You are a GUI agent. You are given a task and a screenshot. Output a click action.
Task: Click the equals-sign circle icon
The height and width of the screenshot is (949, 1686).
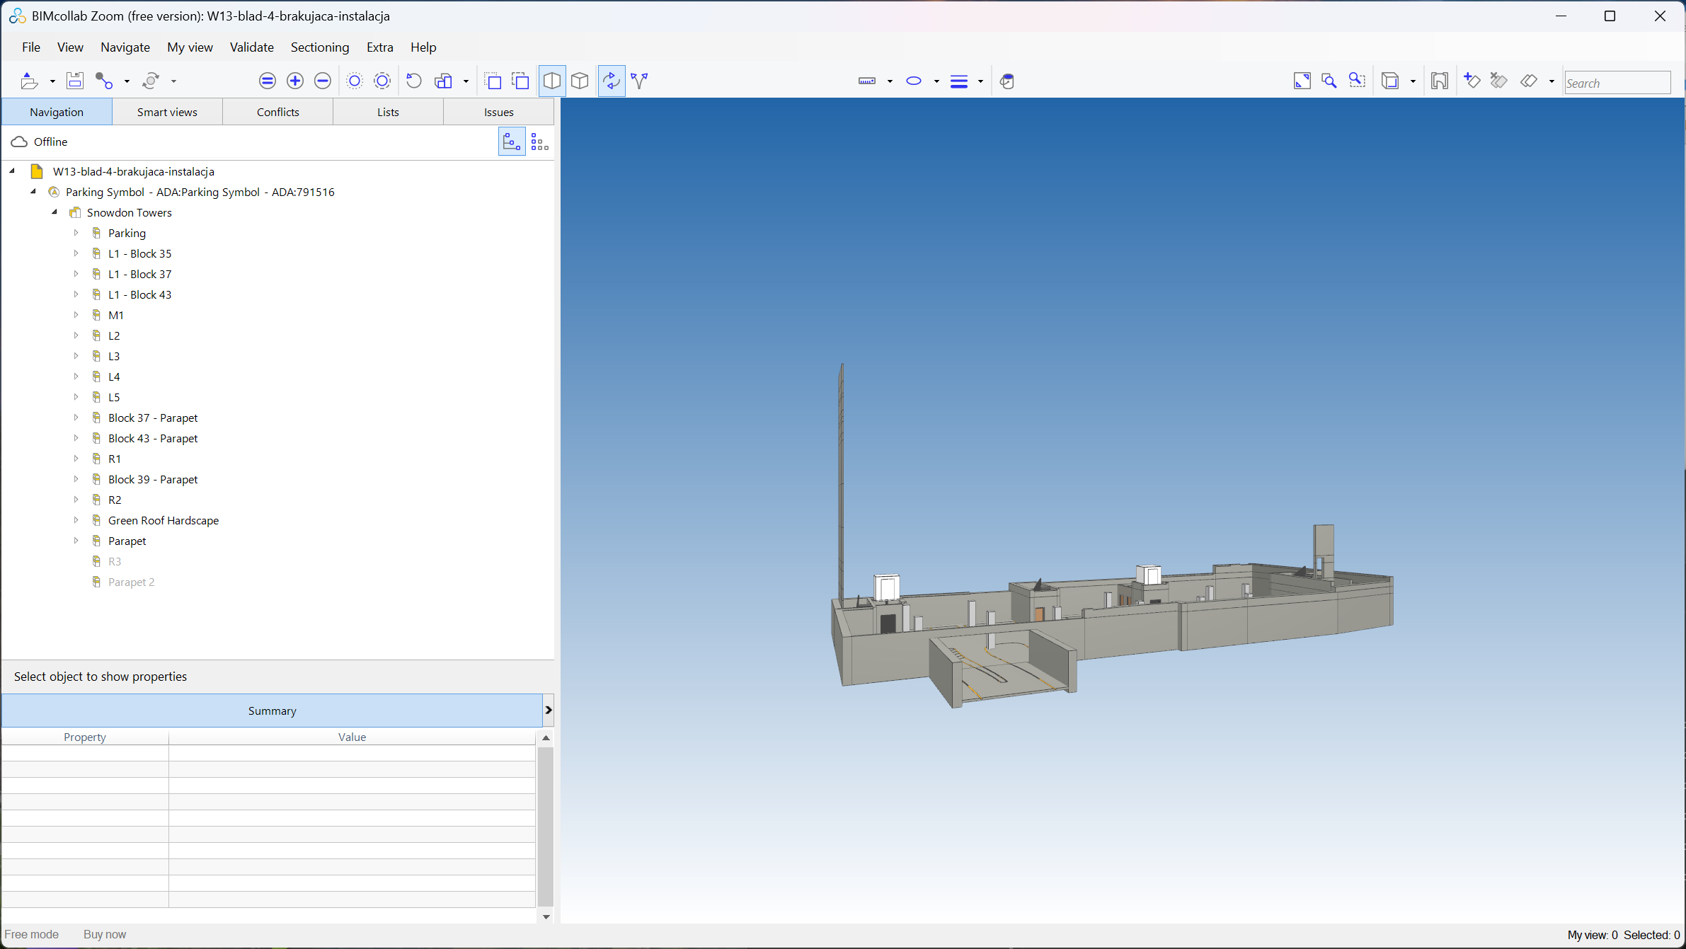pos(268,81)
